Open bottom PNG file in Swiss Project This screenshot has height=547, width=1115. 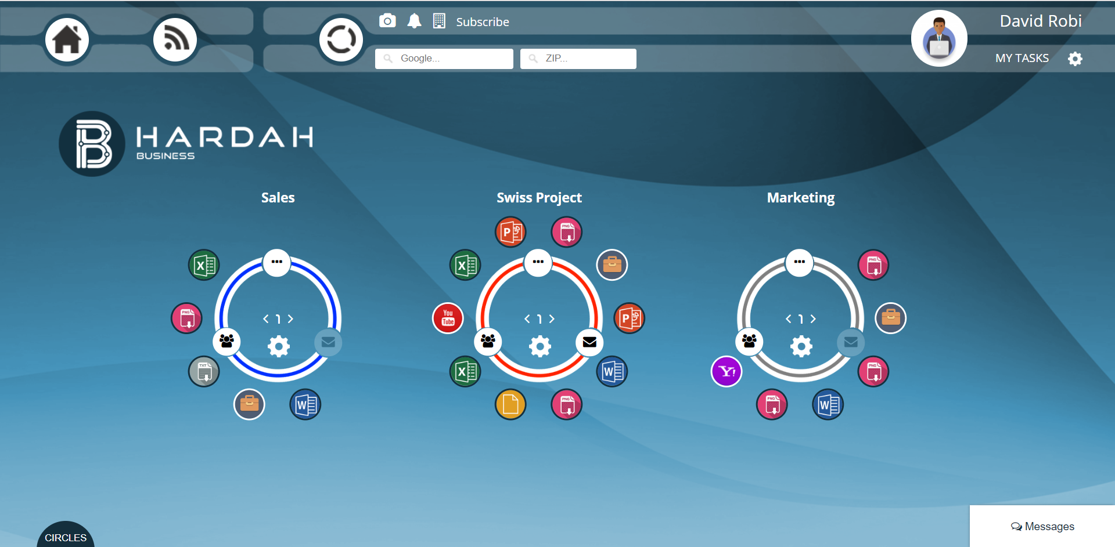pos(566,404)
